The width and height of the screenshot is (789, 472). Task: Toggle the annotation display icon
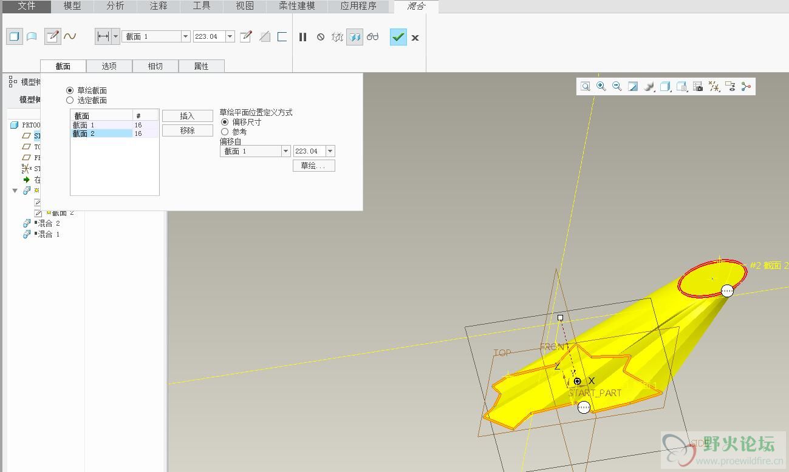click(x=730, y=87)
